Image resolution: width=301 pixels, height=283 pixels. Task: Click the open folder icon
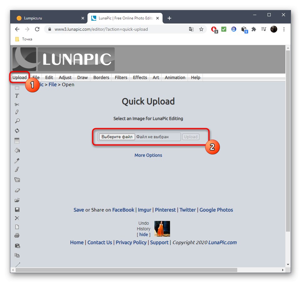pos(17,200)
